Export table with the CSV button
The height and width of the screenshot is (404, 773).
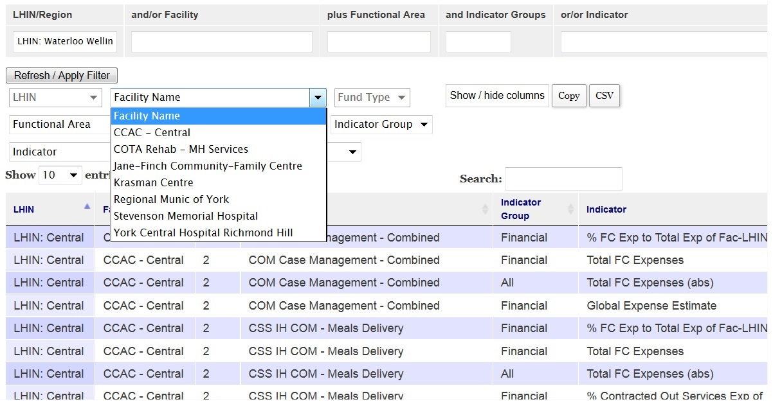[604, 96]
